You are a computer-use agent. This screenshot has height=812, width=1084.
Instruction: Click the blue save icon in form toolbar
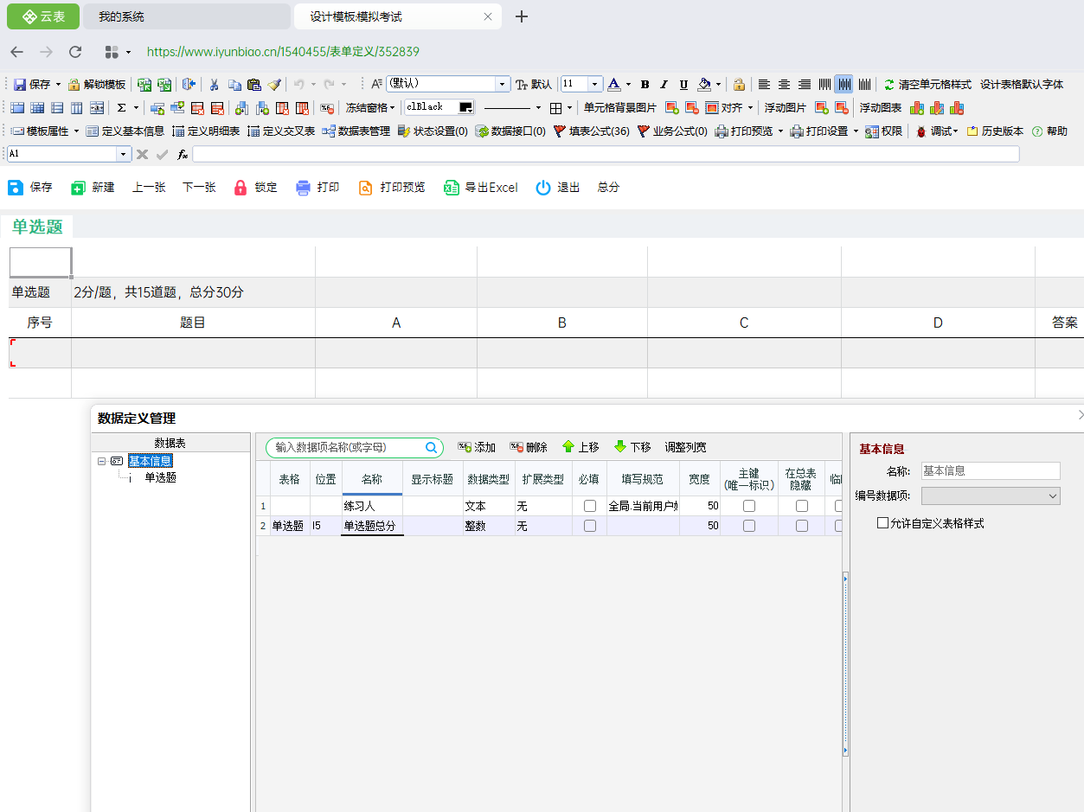click(x=16, y=188)
